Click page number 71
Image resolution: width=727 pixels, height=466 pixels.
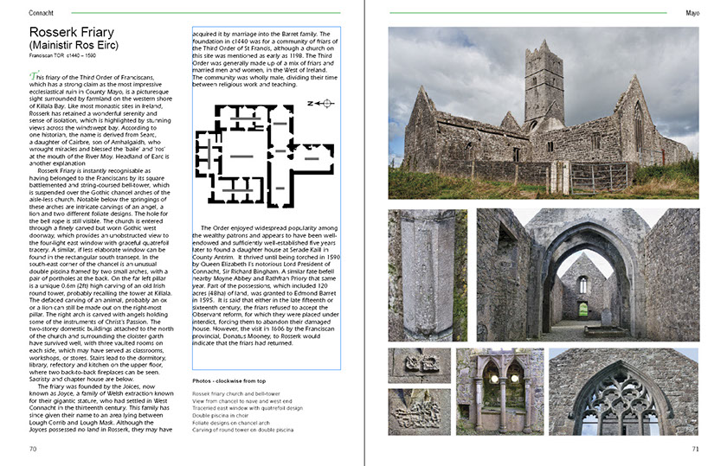pyautogui.click(x=694, y=449)
